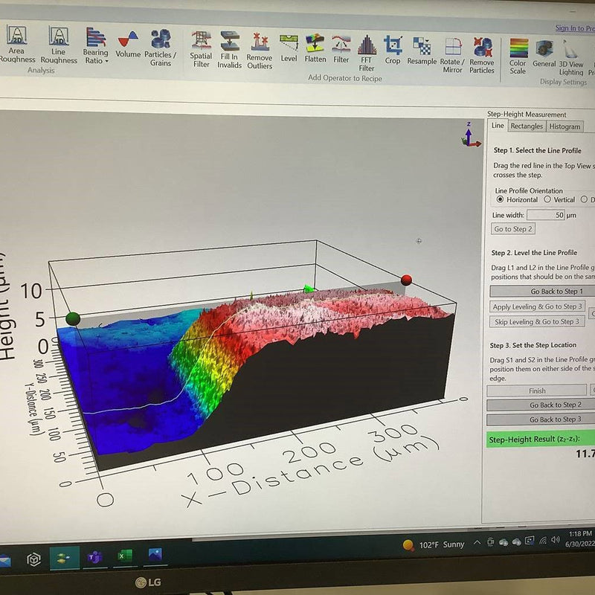This screenshot has height=595, width=595.
Task: Open the Particles / Grains analysis
Action: pyautogui.click(x=160, y=48)
